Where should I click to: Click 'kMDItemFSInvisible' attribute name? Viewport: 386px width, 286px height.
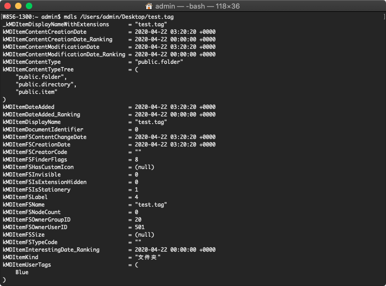[32, 175]
